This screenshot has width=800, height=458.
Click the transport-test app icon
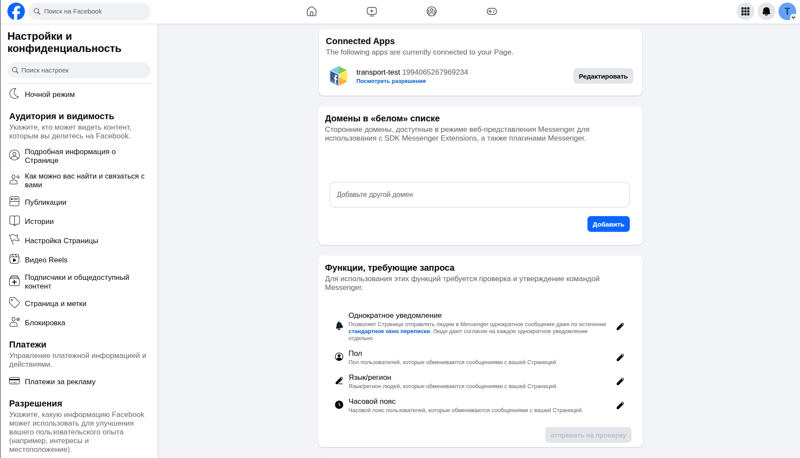(338, 76)
